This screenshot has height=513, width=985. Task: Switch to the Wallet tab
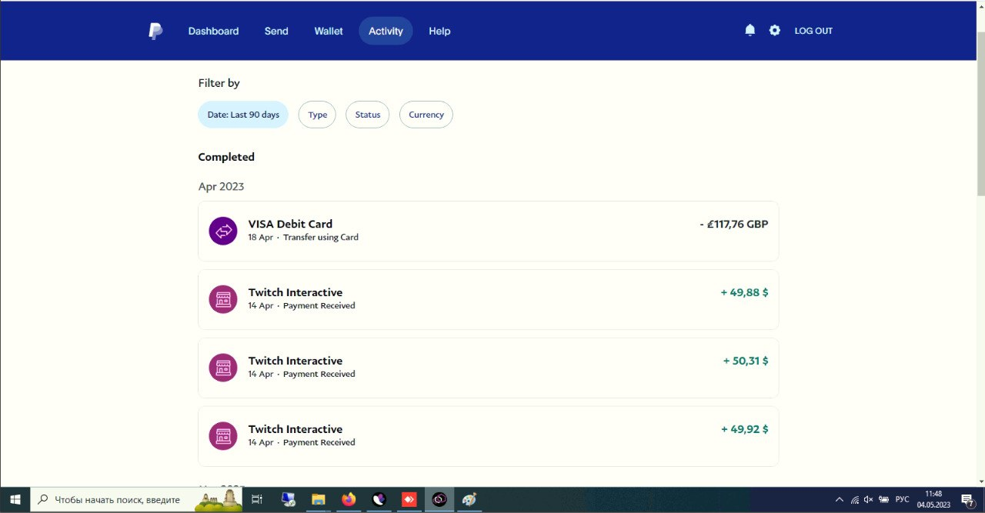(x=329, y=32)
